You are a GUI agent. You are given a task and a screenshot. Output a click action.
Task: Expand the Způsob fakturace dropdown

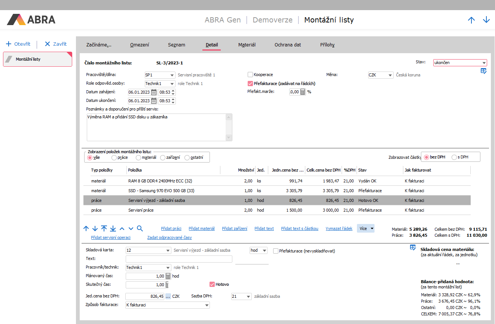pos(207,305)
